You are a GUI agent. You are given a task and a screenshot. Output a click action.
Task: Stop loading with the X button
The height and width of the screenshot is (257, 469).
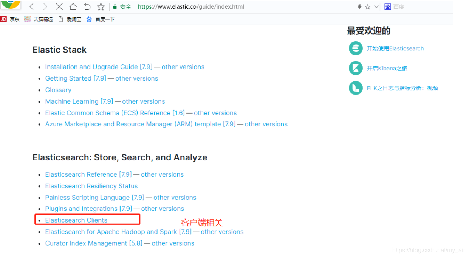pos(59,6)
